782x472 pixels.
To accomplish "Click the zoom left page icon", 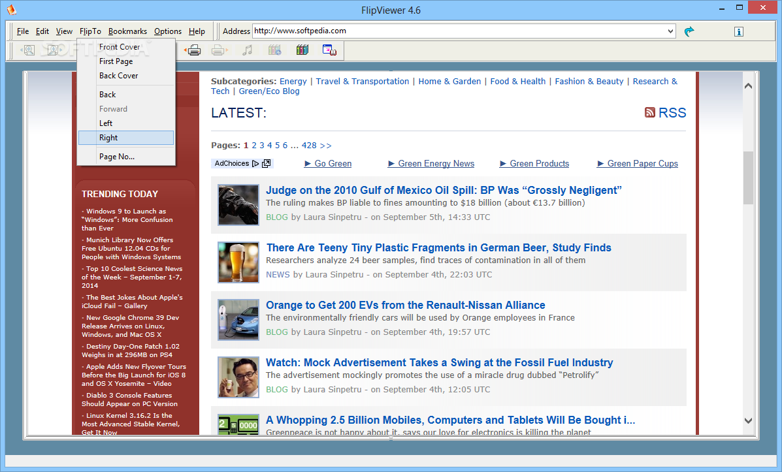I will (x=28, y=50).
